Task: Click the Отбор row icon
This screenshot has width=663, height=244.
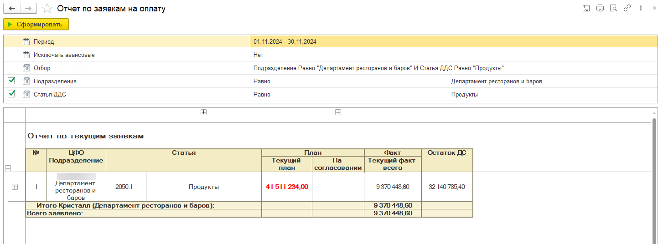Action: 26,68
